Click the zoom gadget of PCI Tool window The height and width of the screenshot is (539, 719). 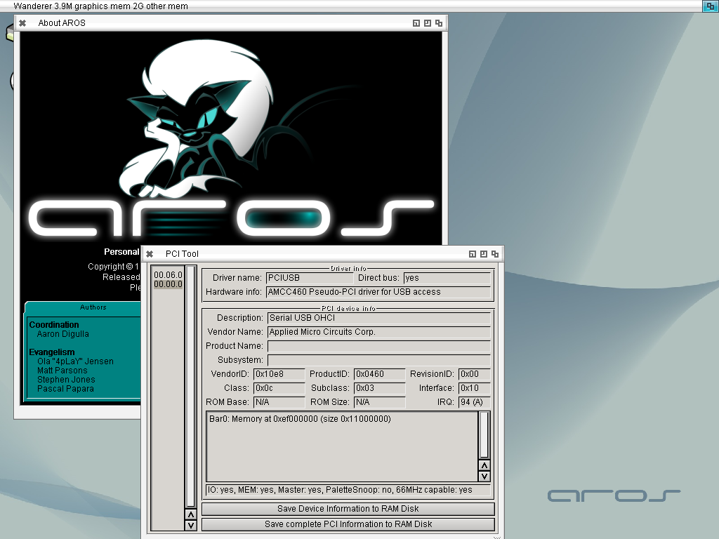[484, 254]
